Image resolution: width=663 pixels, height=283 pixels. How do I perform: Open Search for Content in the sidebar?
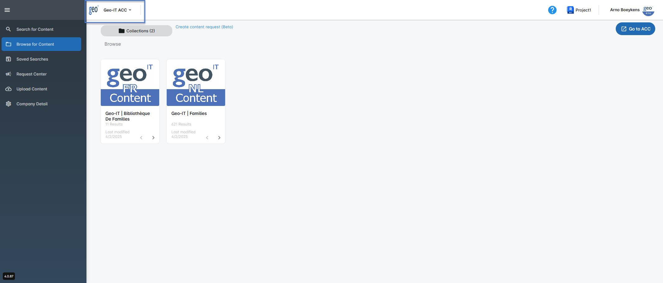tap(41, 29)
